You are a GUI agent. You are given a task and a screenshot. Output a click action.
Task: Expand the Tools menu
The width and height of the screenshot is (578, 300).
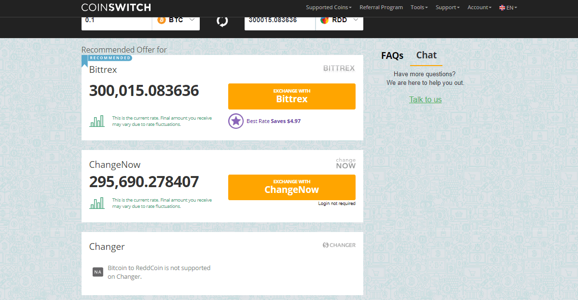(x=419, y=7)
